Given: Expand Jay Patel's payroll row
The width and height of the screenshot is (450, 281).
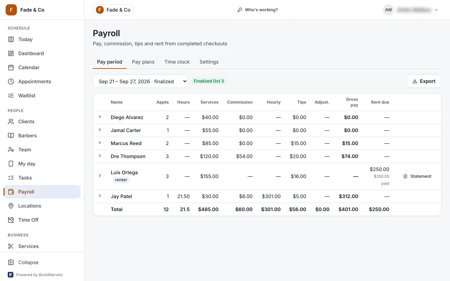Looking at the screenshot, I should coord(100,196).
